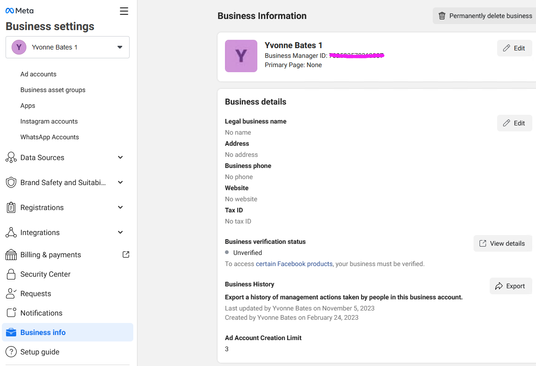Screen dimensions: 536x366
Task: Edit the Yvonne Bates 1 business profile
Action: coord(514,48)
